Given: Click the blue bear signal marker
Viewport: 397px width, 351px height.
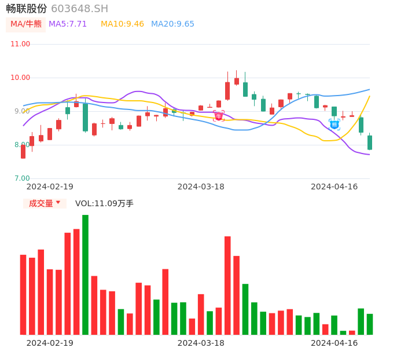Looking at the screenshot, I should point(334,125).
